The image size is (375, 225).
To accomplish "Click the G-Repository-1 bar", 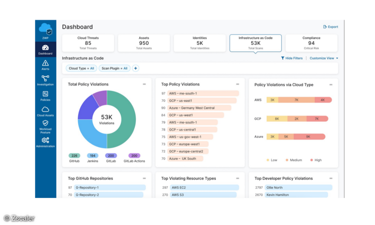I will pos(110,187).
